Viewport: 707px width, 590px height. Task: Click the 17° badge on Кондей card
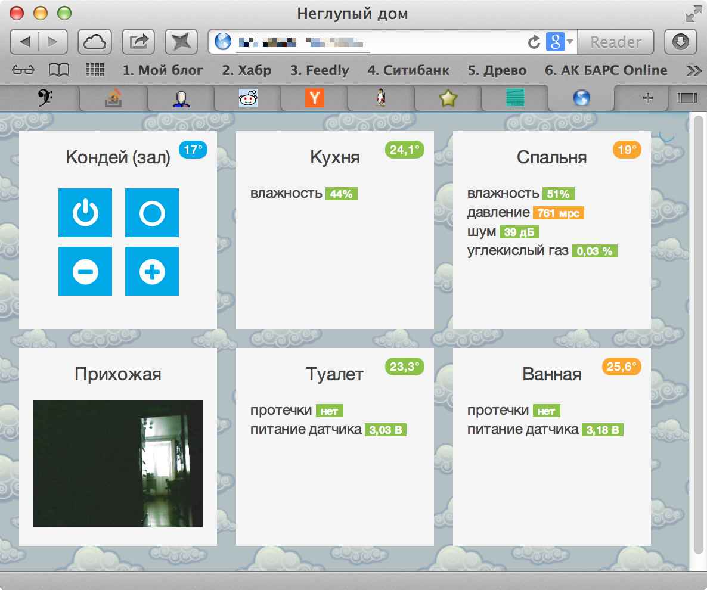[193, 150]
